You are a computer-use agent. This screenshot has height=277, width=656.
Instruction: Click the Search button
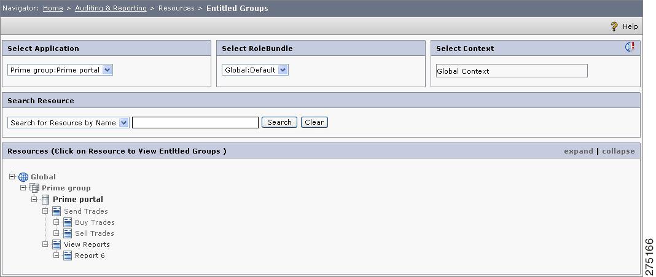(279, 122)
